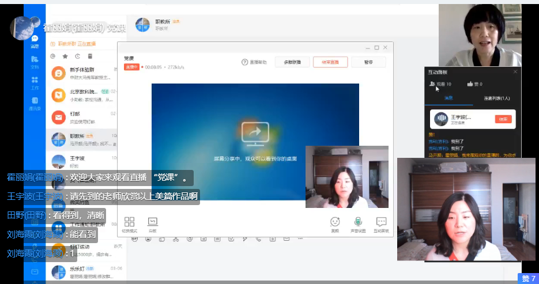Image resolution: width=539 pixels, height=284 pixels.
Task: Click the red 结束 button beside 王宇波
Action: 503,119
